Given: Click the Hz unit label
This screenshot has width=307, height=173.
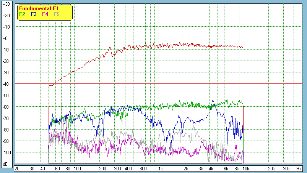Looking at the screenshot, I should click(x=299, y=169).
